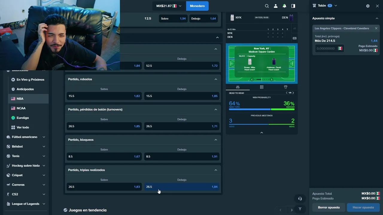The image size is (383, 215).
Task: Click the DEN team jersey icon
Action: pyautogui.click(x=291, y=18)
